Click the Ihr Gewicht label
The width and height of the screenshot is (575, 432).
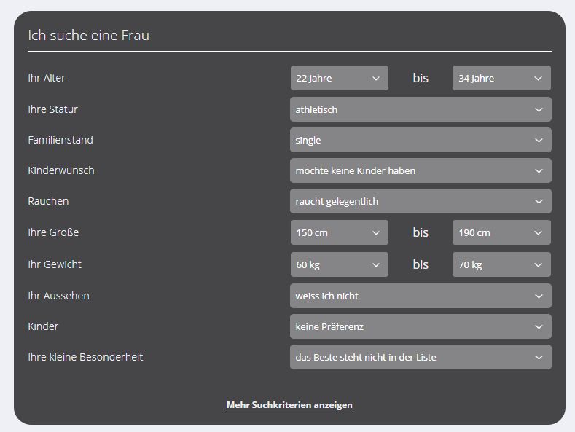[x=55, y=264]
